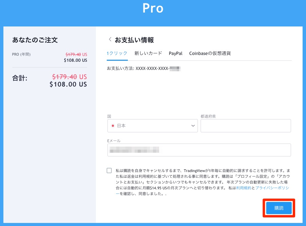Select the 1クリック payment tab
Viewport: 306px width, 226px height.
pyautogui.click(x=117, y=53)
